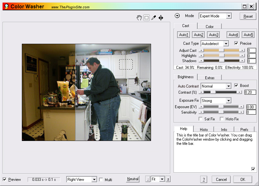Viewport: 259px width, 186px height.
Task: Open help with the question mark button
Action: click(204, 179)
